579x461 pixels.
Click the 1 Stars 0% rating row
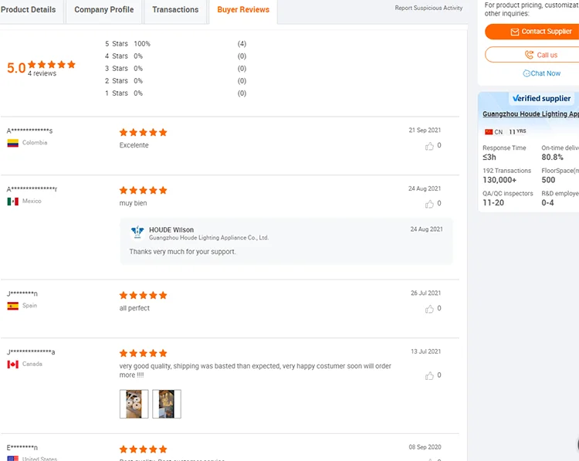click(175, 93)
